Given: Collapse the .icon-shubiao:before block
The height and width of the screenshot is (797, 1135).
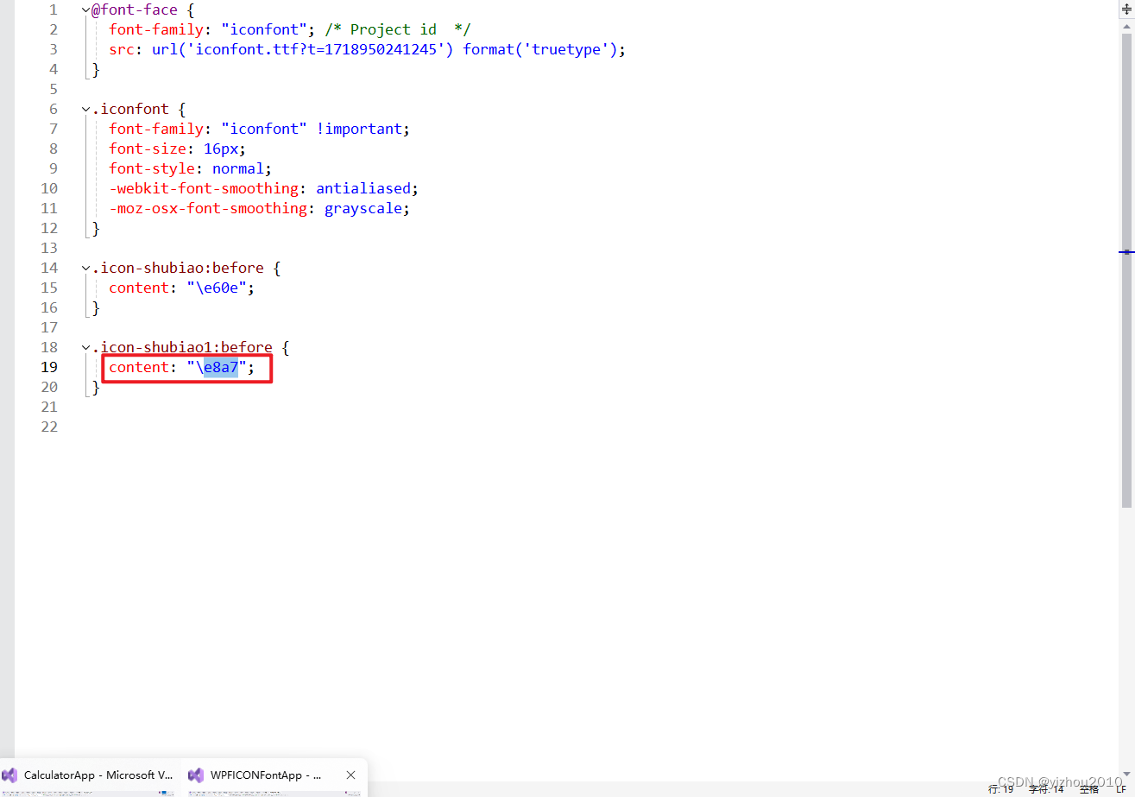Looking at the screenshot, I should click(85, 269).
